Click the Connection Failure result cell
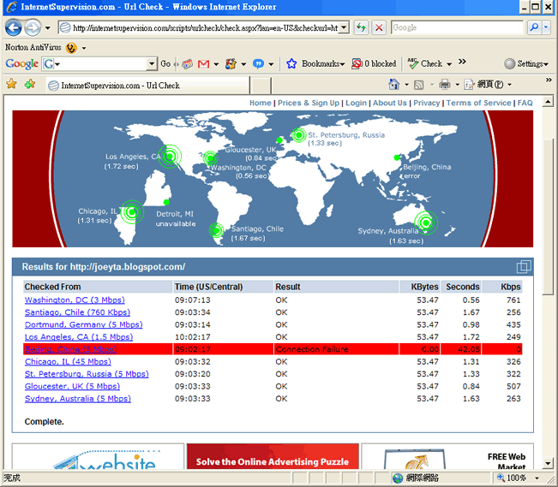This screenshot has height=487, width=558. pos(336,349)
